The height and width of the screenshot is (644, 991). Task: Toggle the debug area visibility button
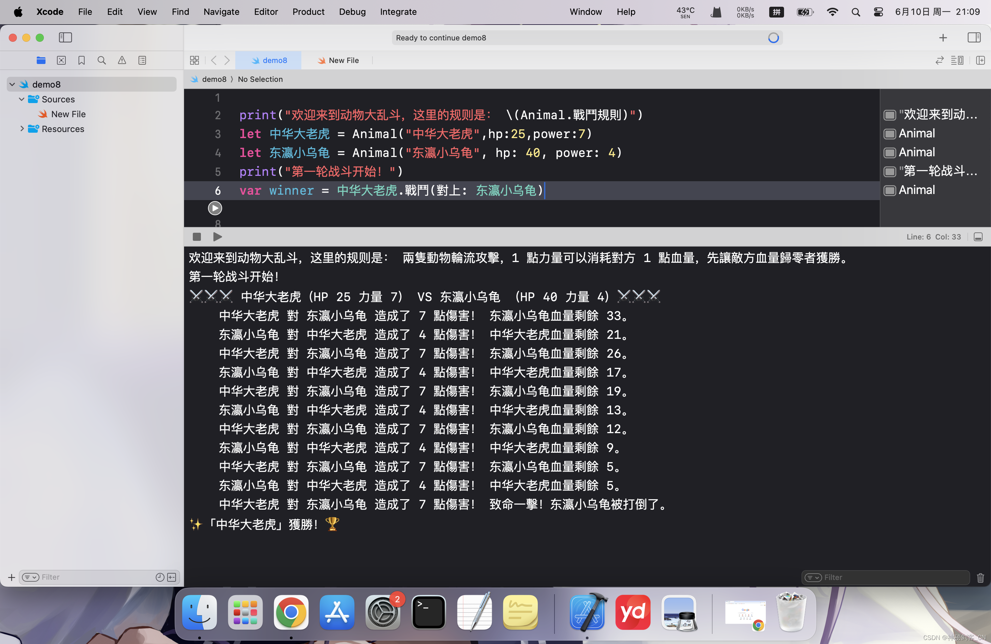point(978,237)
